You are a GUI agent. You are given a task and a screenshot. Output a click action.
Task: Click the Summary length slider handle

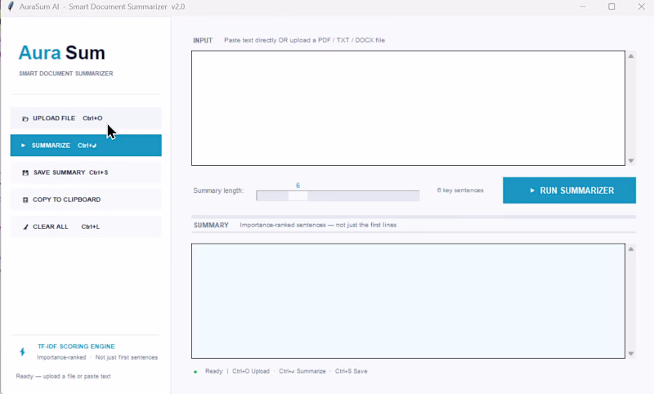[x=298, y=195]
